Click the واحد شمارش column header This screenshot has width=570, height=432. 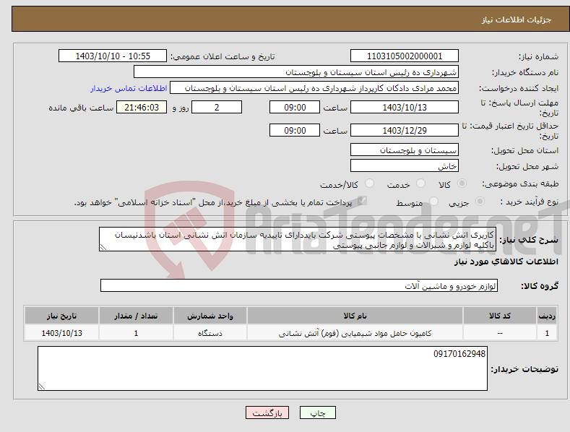210,316
